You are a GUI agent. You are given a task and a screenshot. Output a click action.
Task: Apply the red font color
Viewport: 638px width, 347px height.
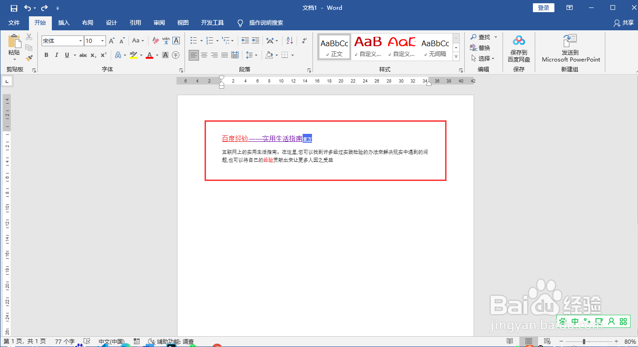[149, 55]
